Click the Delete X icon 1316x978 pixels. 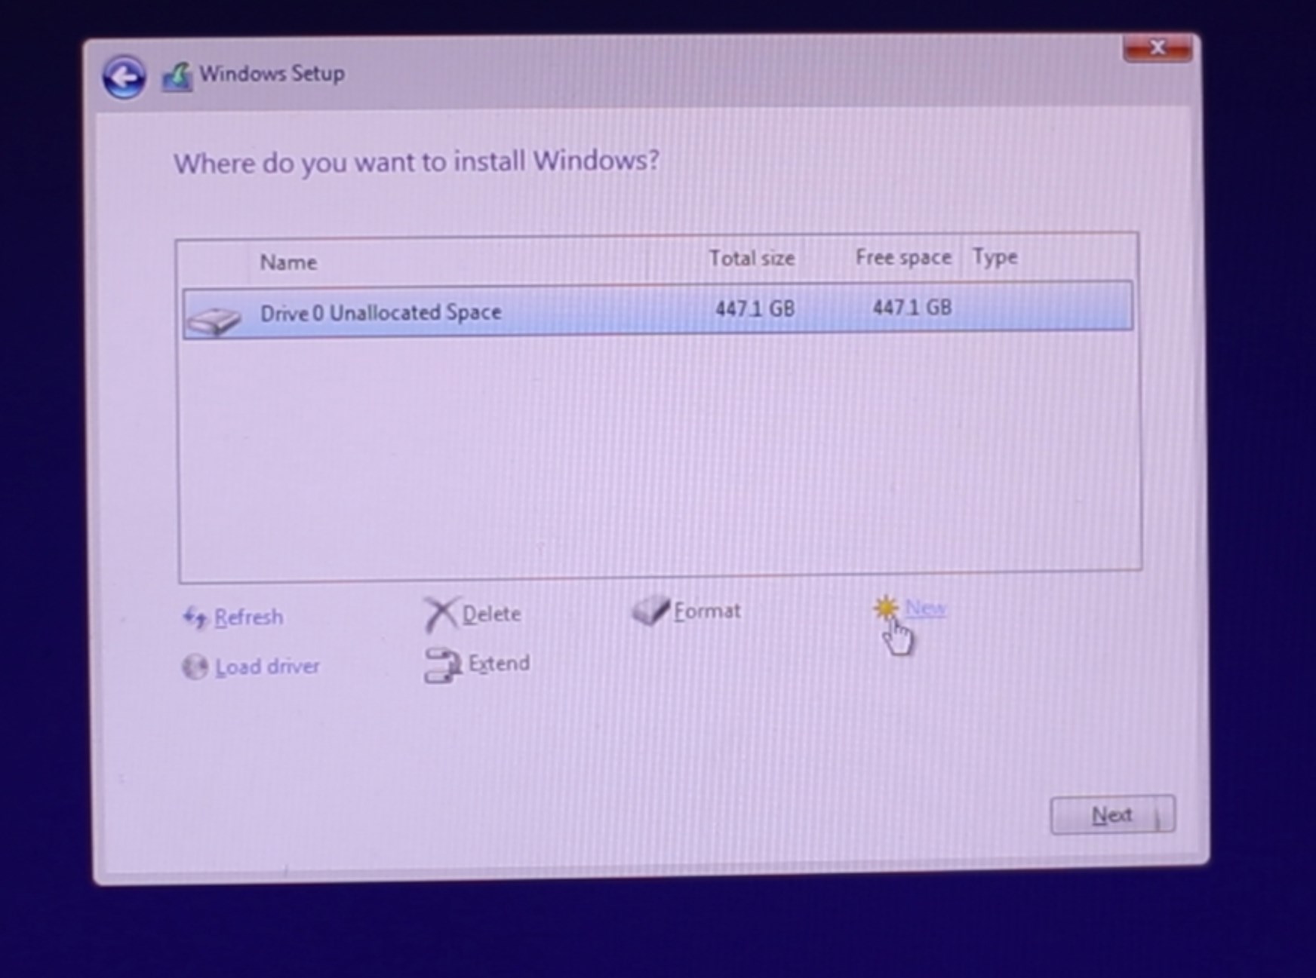tap(441, 614)
